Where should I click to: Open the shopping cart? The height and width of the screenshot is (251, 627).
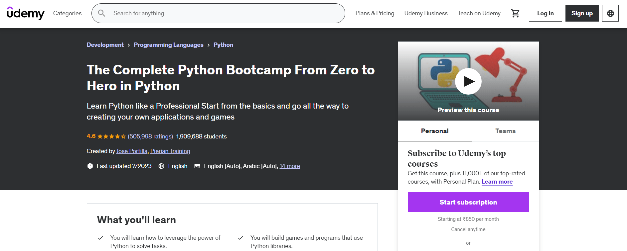pyautogui.click(x=515, y=13)
